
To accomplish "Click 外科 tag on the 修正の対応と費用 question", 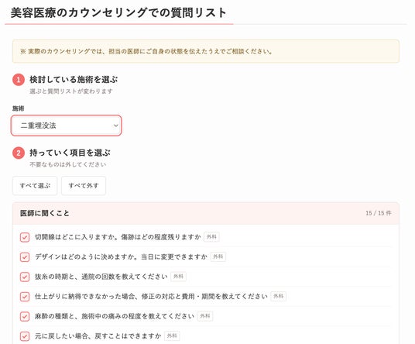I will click(279, 296).
